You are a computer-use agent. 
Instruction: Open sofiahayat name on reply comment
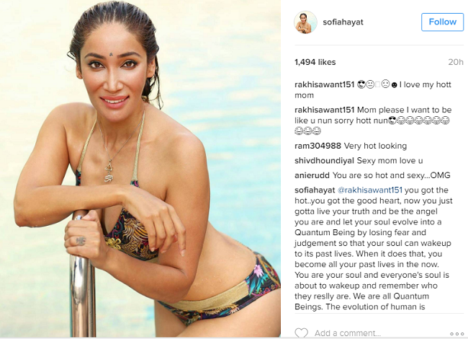click(x=315, y=190)
